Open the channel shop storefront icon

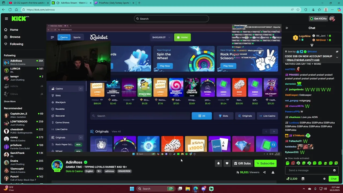pos(303,179)
